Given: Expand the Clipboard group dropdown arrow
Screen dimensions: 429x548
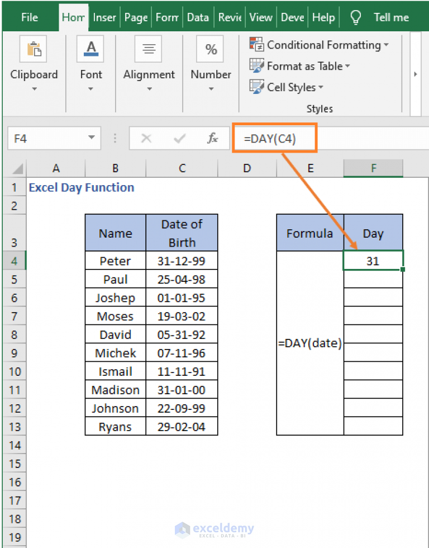Looking at the screenshot, I should point(34,89).
